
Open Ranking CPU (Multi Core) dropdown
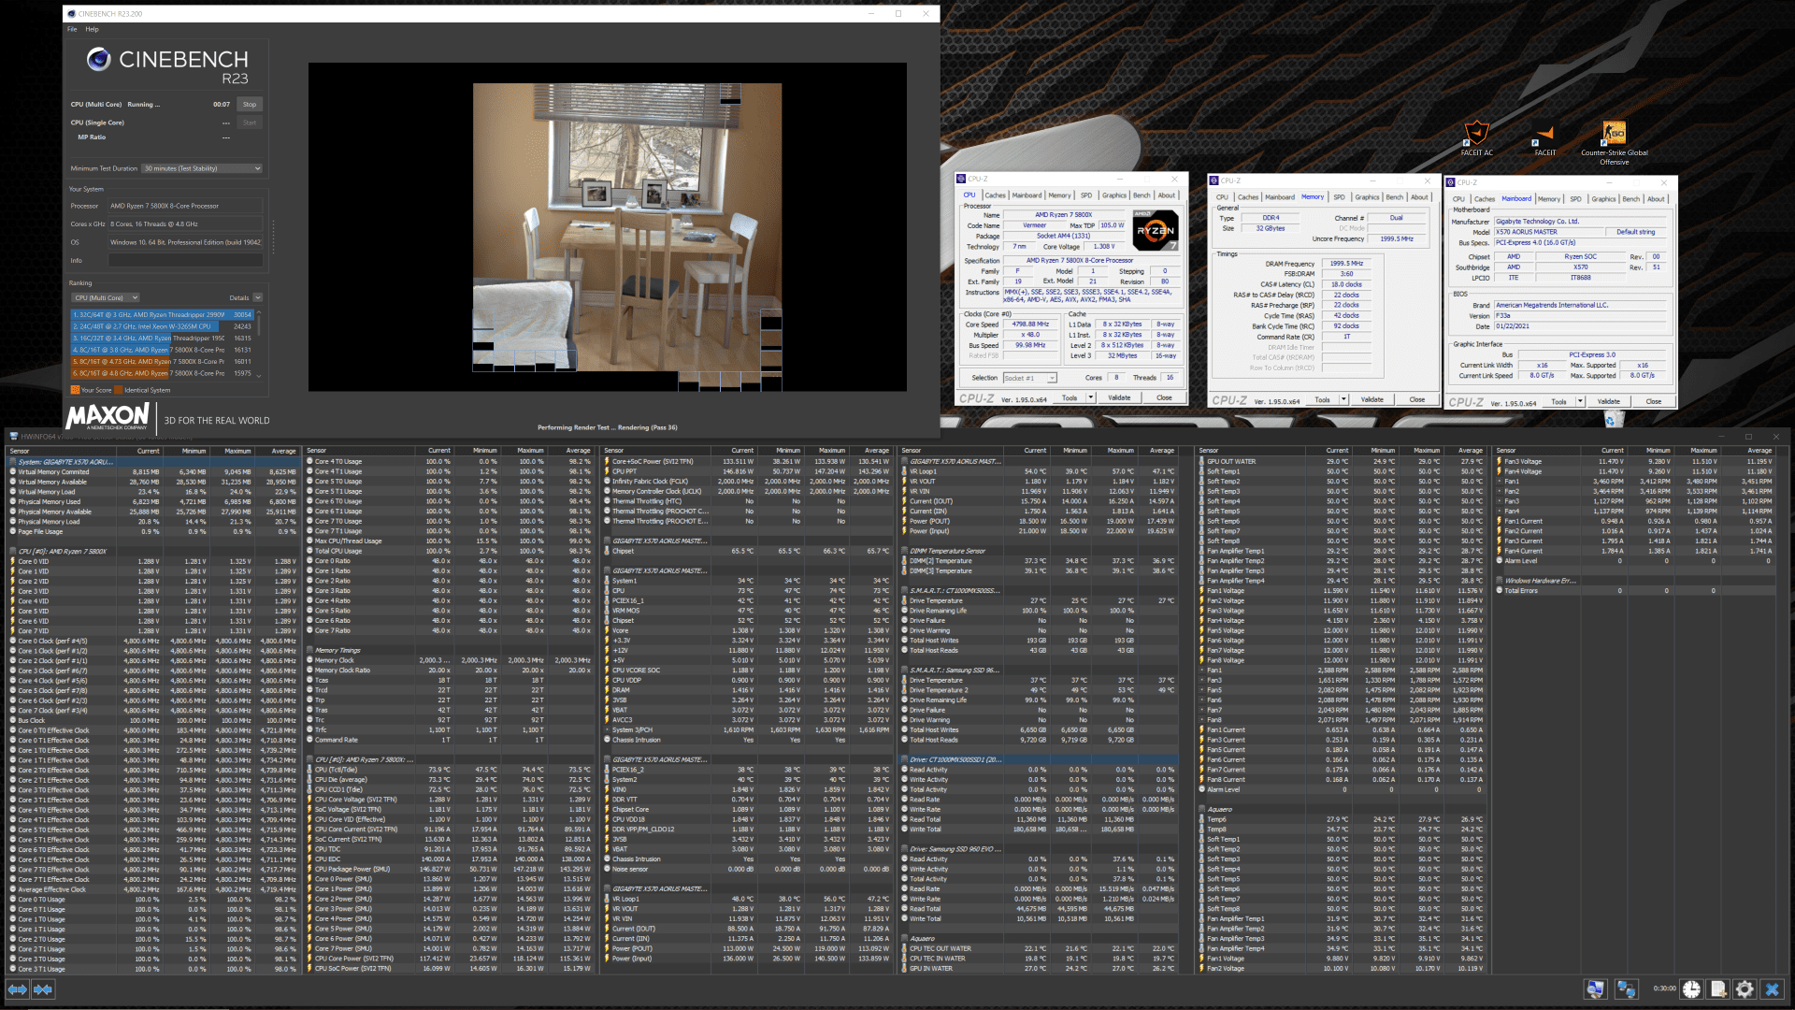point(106,298)
